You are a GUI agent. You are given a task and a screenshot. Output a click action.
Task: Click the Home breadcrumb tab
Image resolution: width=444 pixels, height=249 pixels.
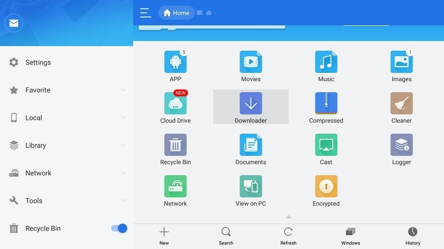click(176, 13)
